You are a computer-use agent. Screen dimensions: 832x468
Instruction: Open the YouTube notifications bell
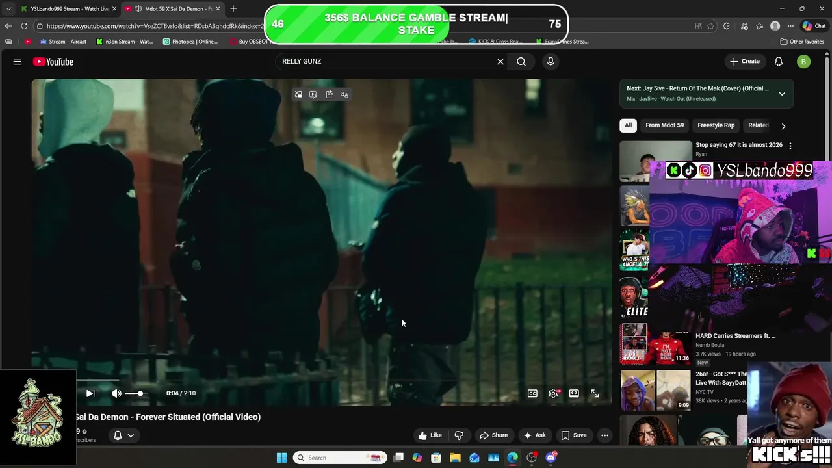[779, 62]
